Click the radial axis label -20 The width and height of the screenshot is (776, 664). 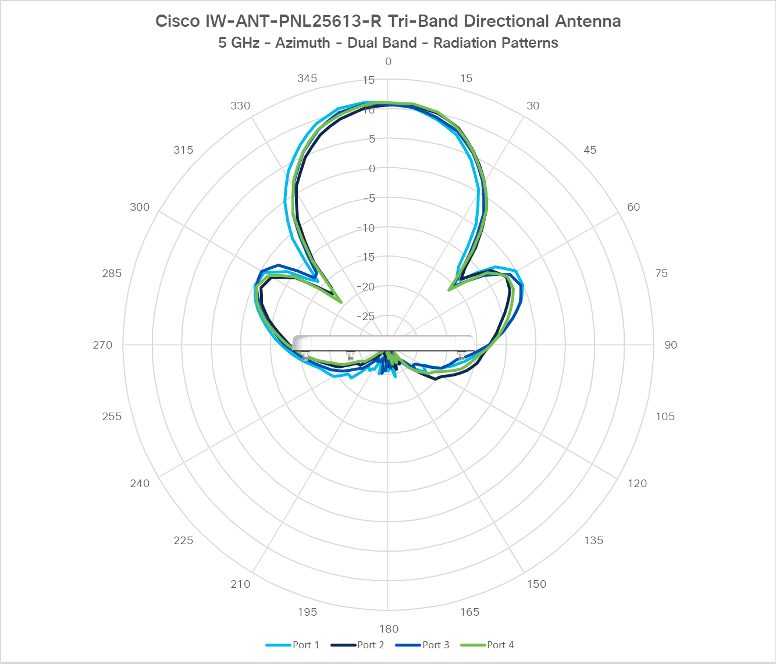tap(366, 287)
